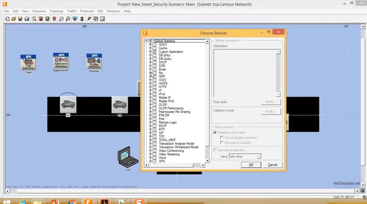The image size is (367, 204).
Task: Expand the Email tree node
Action: [150, 69]
